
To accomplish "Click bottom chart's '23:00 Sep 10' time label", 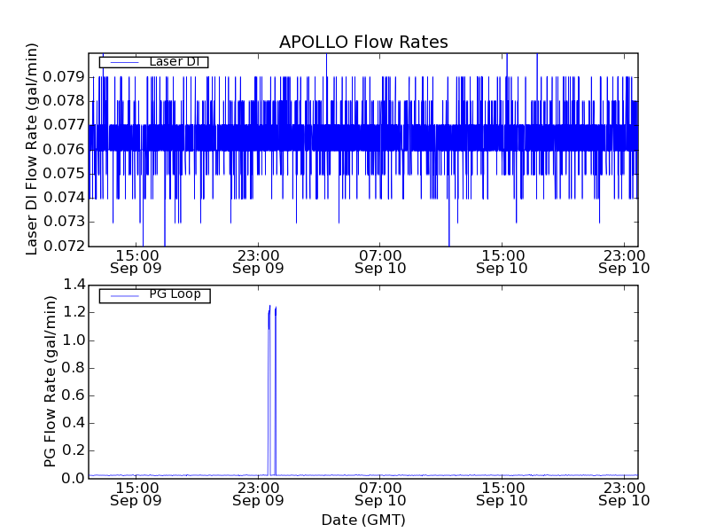I will 624,494.
